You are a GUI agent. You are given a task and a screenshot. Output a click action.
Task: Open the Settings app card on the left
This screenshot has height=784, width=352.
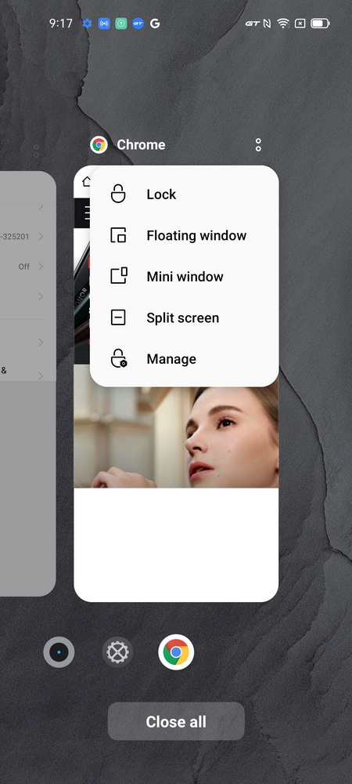[27, 383]
